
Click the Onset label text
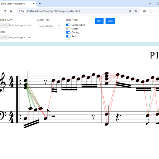tap(75, 29)
